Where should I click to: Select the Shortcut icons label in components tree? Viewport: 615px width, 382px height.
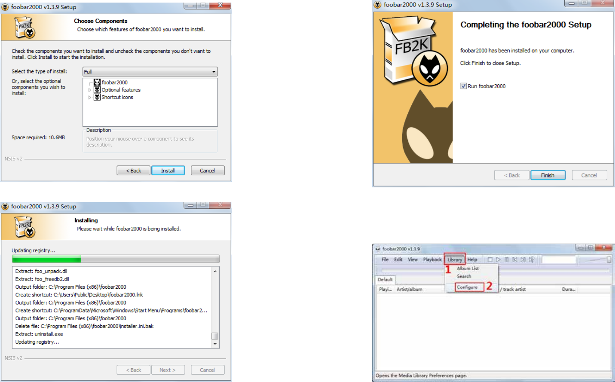click(x=117, y=97)
